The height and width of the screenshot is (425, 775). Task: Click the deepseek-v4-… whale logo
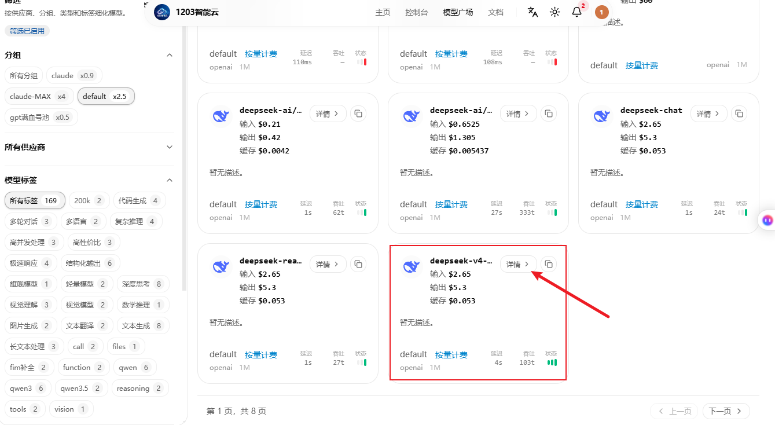(x=412, y=267)
